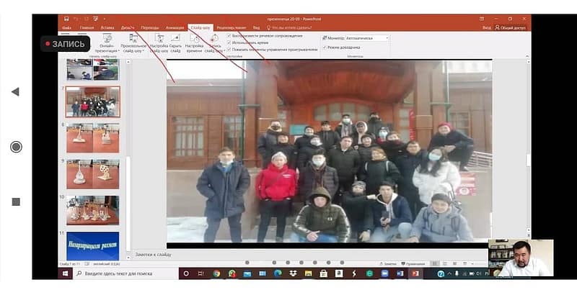Select slide 8 thumbnail

(93, 137)
